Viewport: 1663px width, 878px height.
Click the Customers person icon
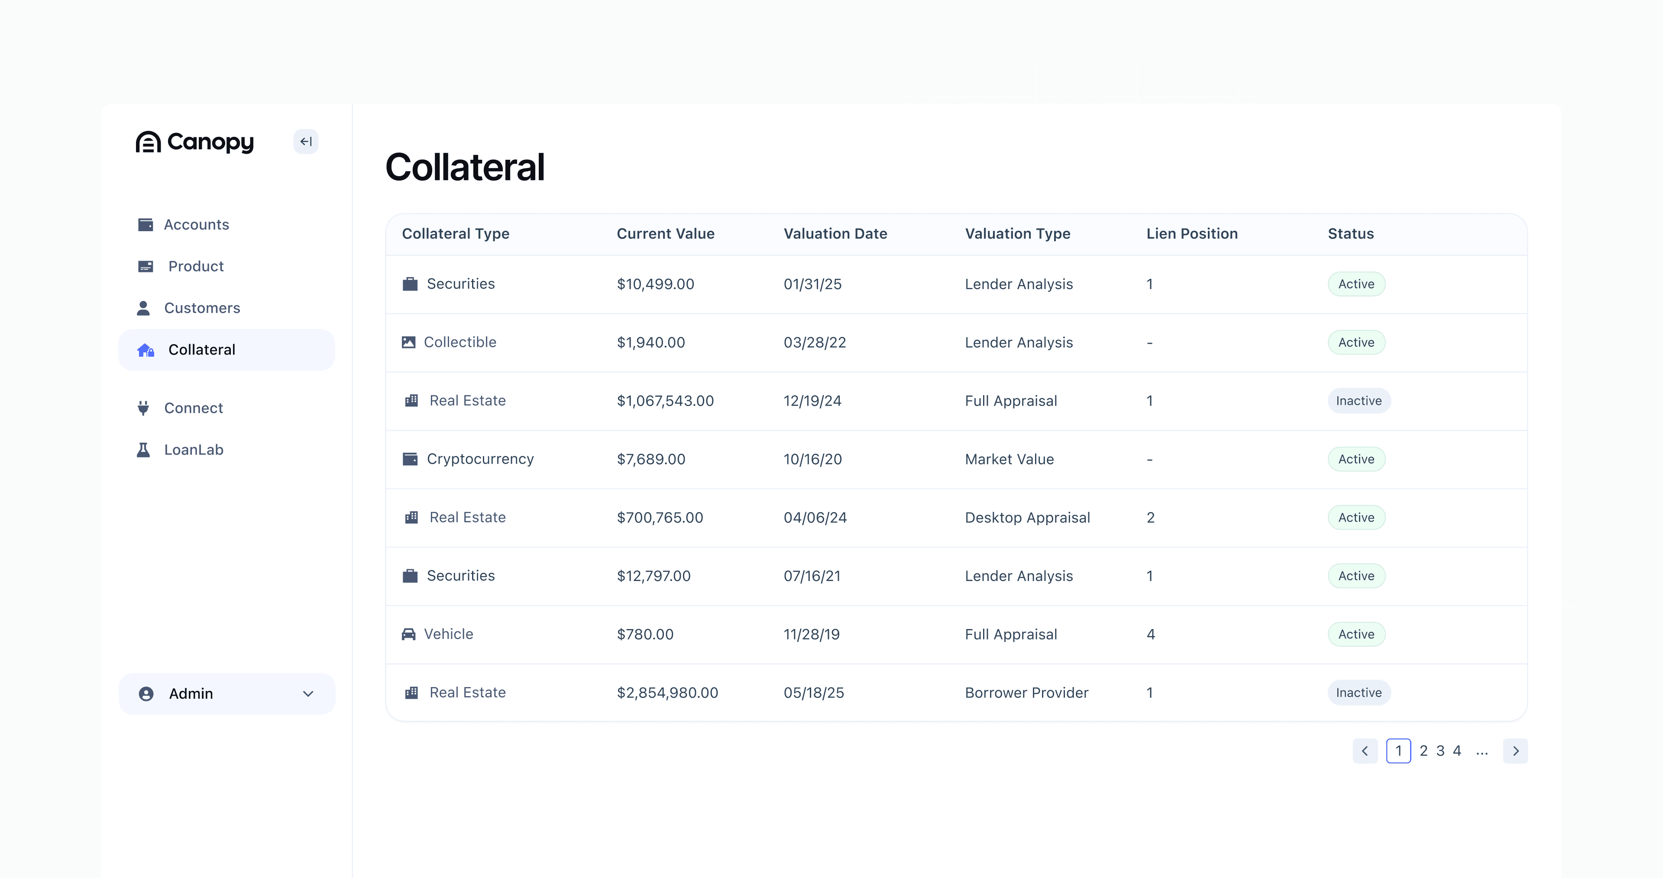coord(143,308)
